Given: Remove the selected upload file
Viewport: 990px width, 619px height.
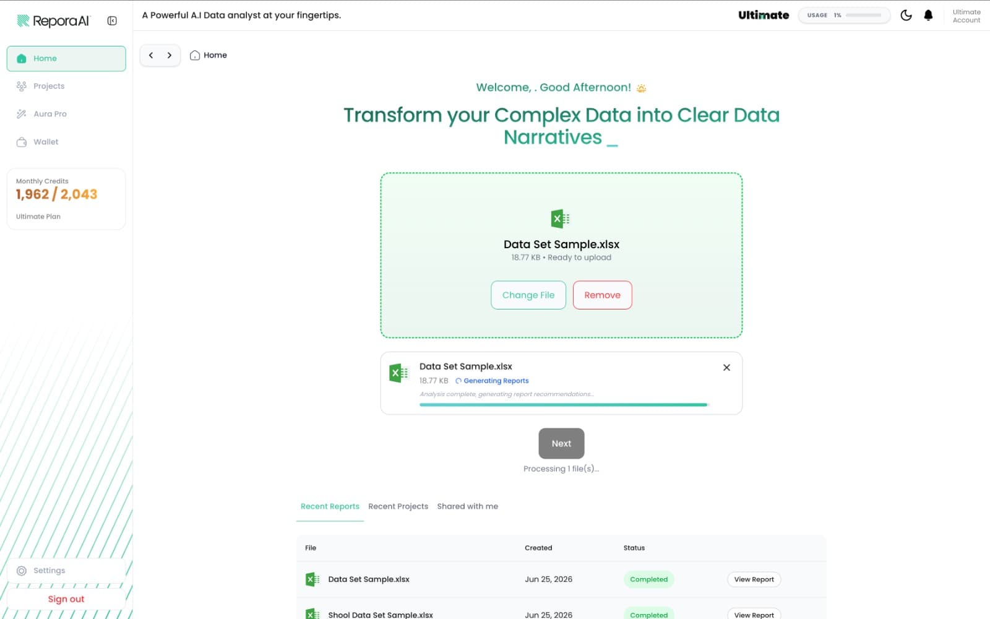Looking at the screenshot, I should (x=602, y=295).
